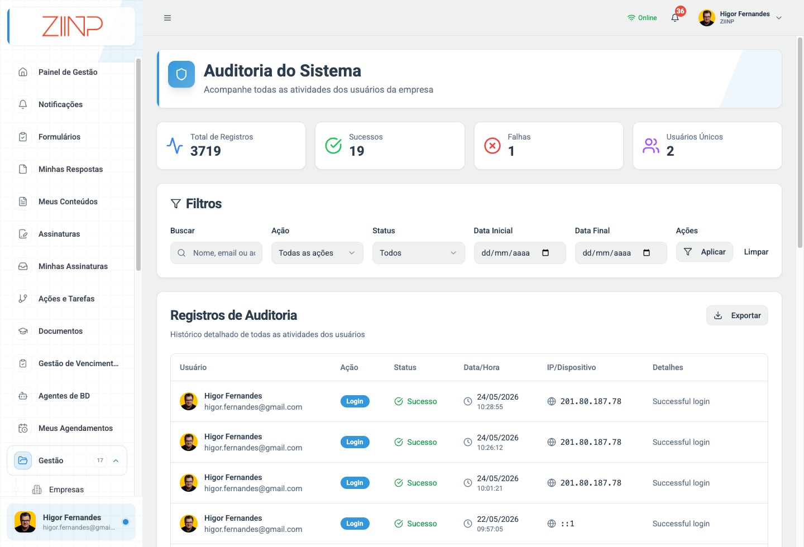Open the Higor Fernandes profile card in sidebar footer
Screen dimensions: 804x547
(x=71, y=522)
